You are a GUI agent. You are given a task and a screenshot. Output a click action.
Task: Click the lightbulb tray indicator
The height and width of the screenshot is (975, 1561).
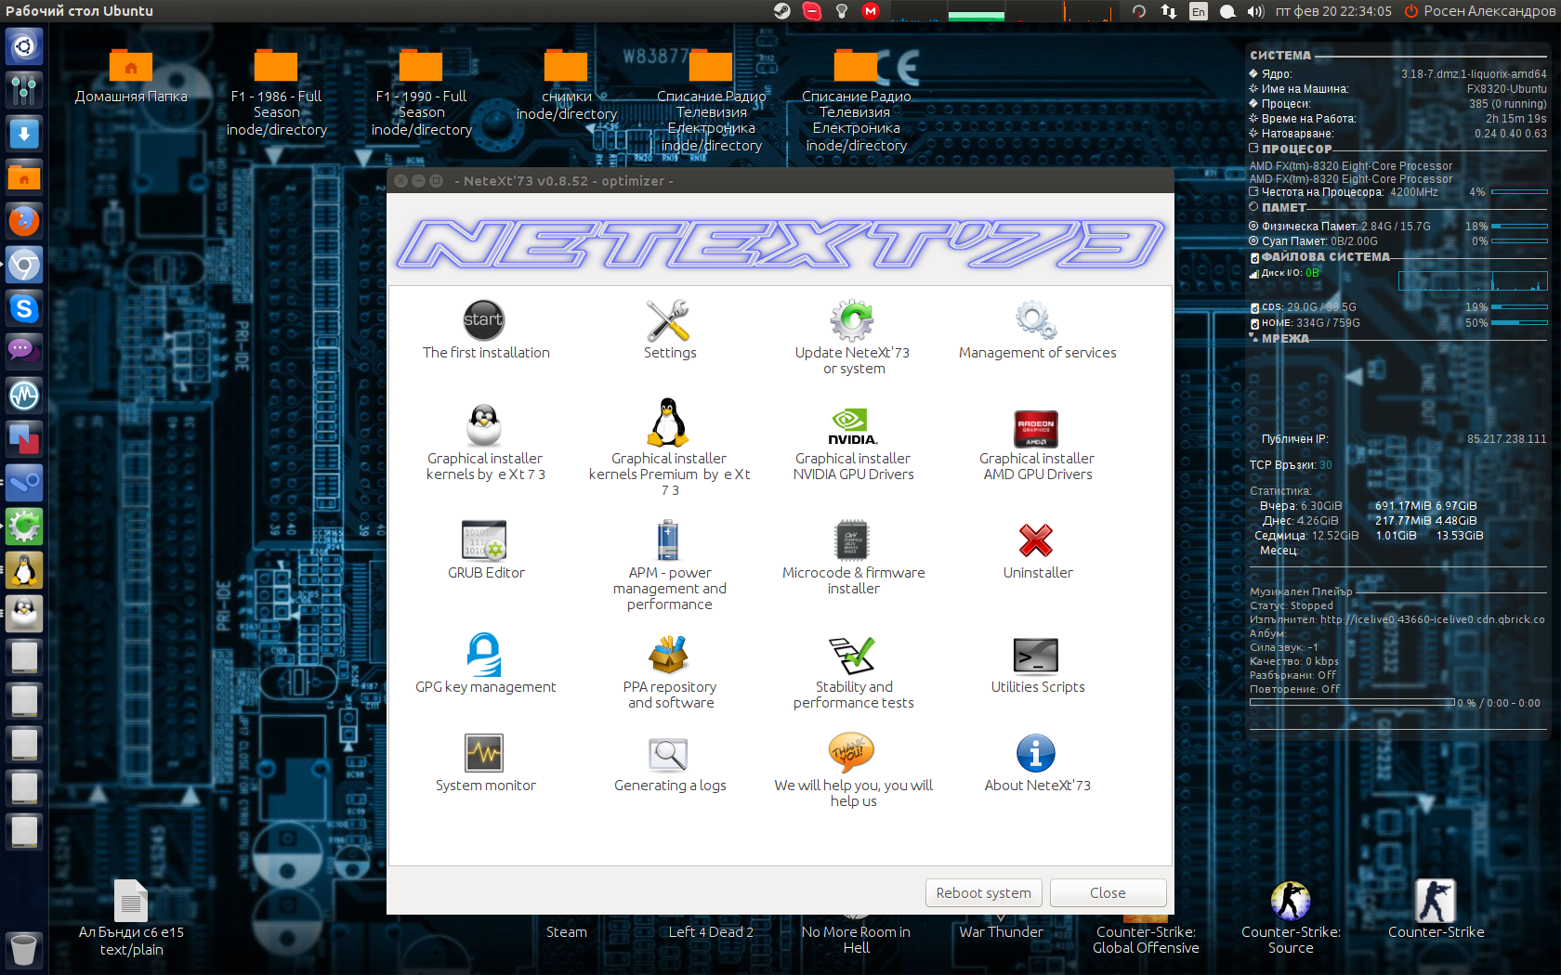click(842, 11)
